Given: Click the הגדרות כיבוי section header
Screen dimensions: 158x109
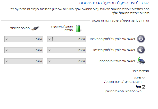Looking at the screenshot, I should [141, 71].
